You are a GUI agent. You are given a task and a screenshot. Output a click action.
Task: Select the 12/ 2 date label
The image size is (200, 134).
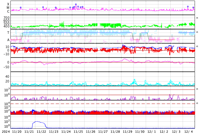pyautogui.click(x=164, y=132)
